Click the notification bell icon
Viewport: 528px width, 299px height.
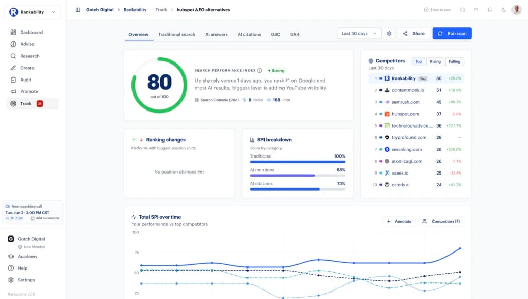490,10
